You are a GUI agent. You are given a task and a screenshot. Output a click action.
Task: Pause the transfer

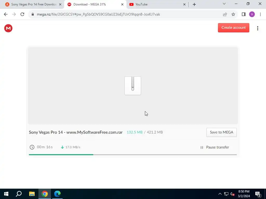(215, 147)
